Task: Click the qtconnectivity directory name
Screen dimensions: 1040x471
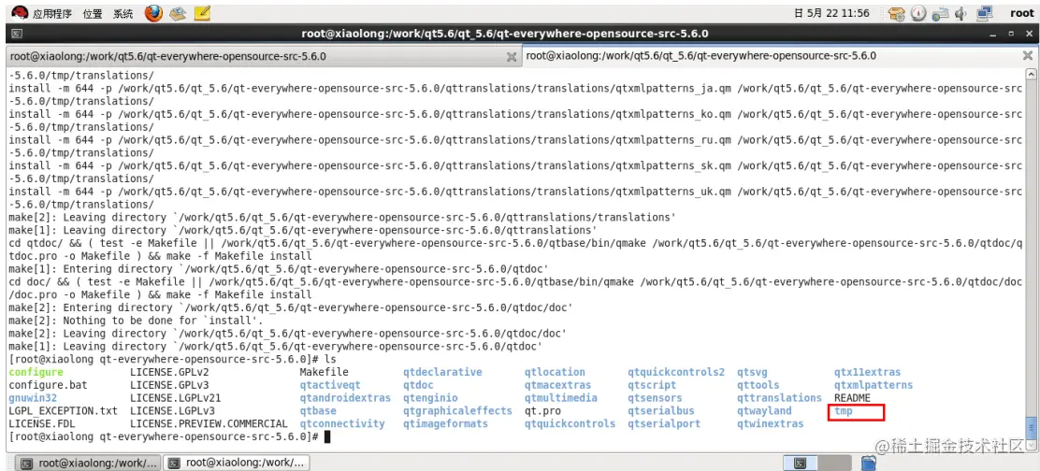Action: point(342,423)
